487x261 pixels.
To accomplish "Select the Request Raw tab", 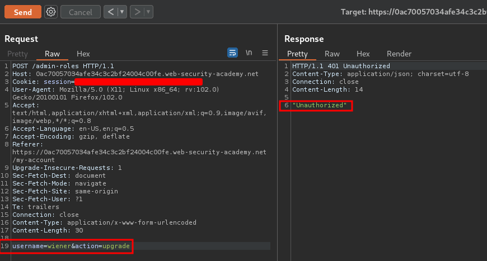I will coord(52,54).
